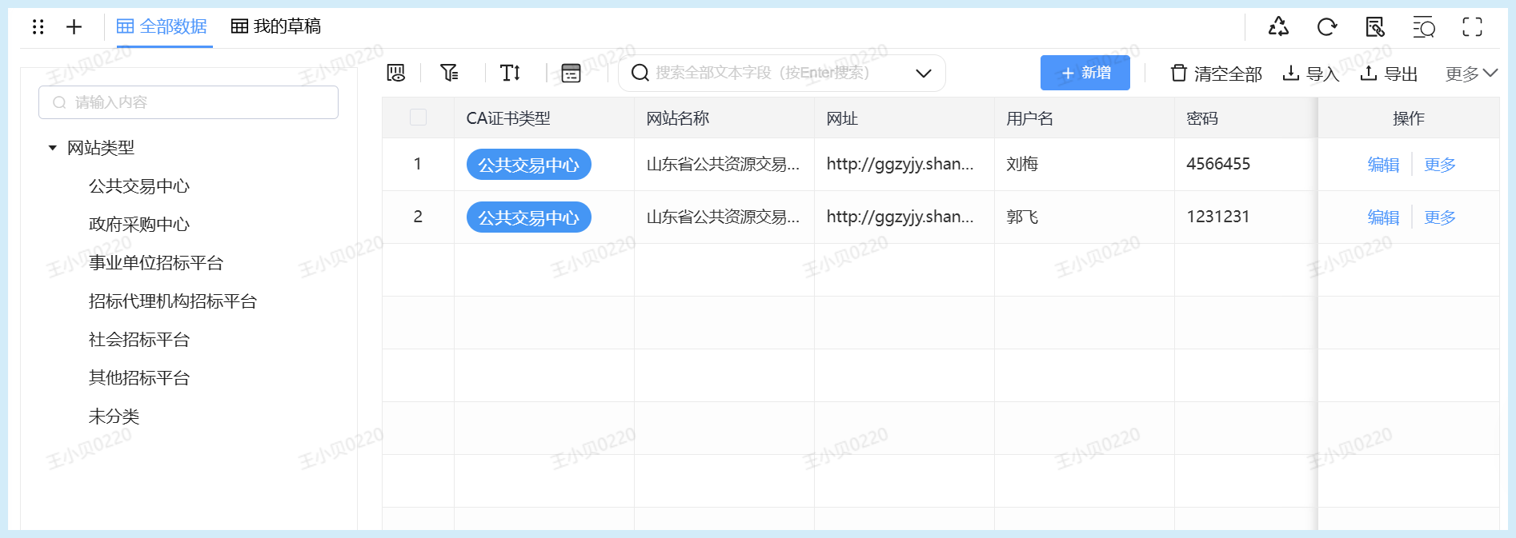Click the plus icon to add view
Screen dimensions: 1516x538
pyautogui.click(x=74, y=27)
